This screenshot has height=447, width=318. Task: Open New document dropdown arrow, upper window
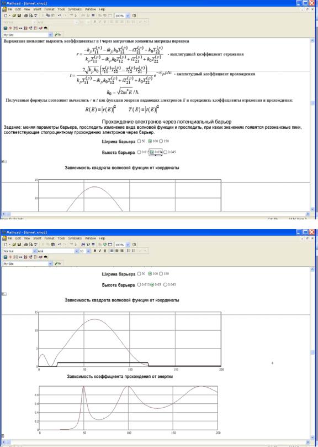point(10,15)
